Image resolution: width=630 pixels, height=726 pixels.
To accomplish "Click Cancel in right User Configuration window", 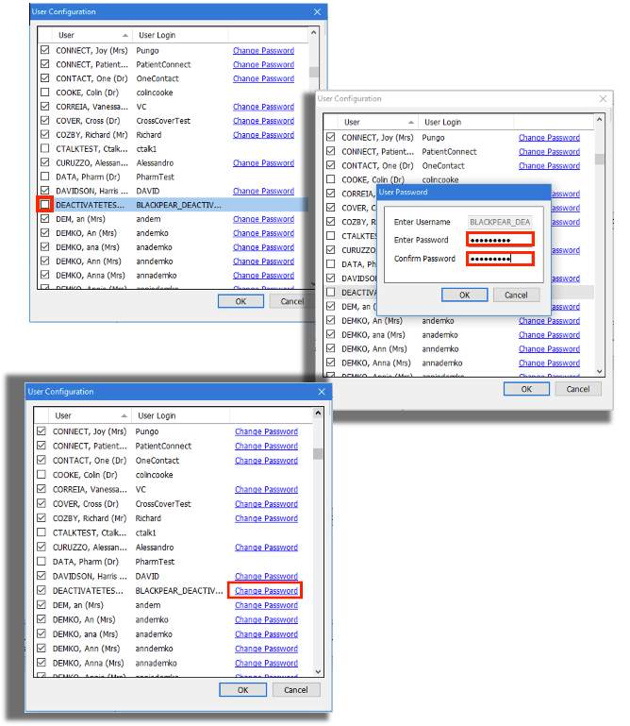I will tap(578, 389).
